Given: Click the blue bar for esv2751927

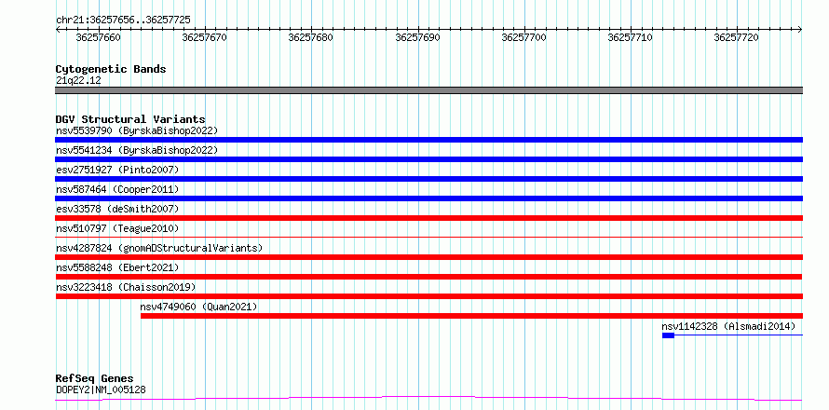Looking at the screenshot, I should tap(428, 179).
